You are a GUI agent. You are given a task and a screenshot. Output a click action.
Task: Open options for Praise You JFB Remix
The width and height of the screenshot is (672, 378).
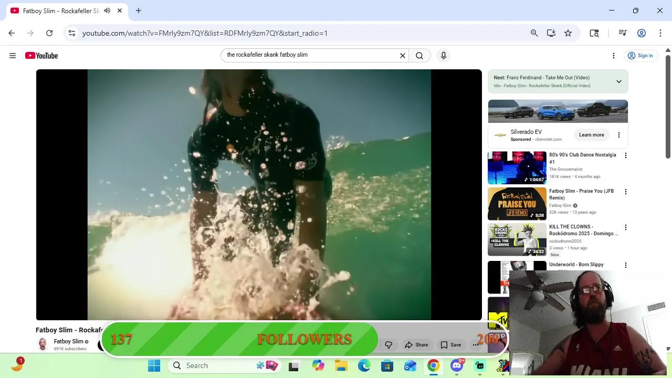(625, 192)
